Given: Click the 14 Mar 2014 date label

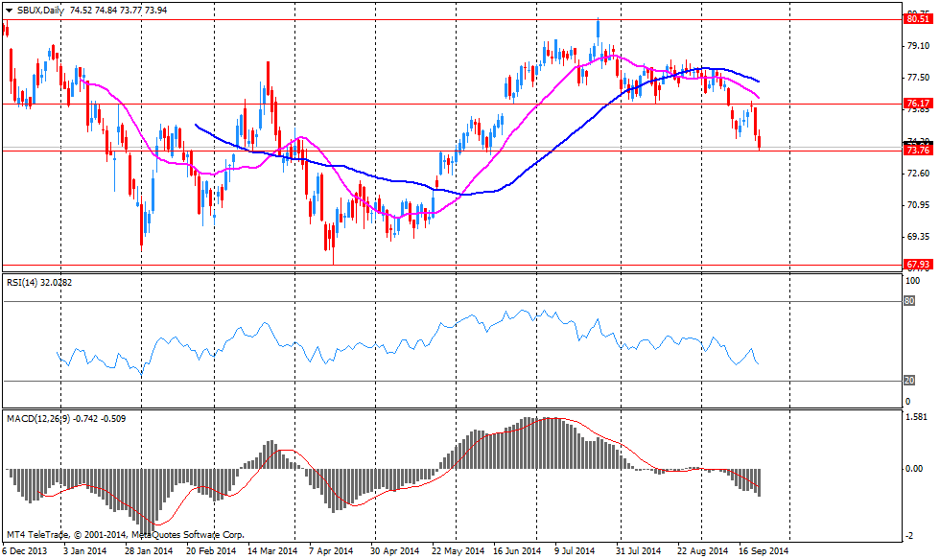Looking at the screenshot, I should (272, 551).
